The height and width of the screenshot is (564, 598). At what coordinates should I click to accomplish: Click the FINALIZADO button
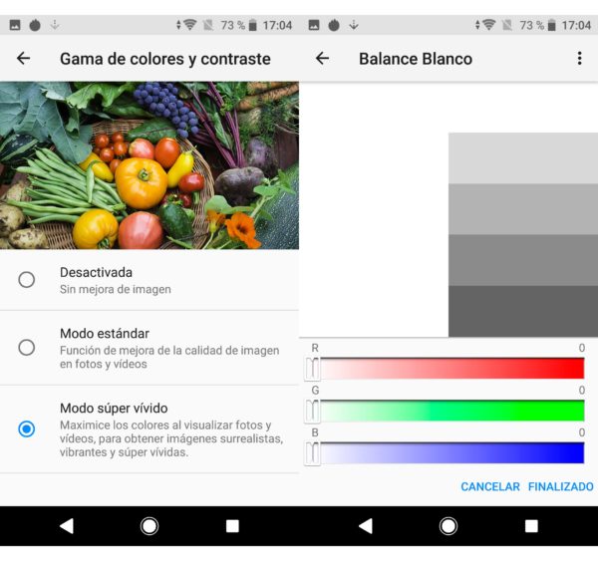(560, 486)
